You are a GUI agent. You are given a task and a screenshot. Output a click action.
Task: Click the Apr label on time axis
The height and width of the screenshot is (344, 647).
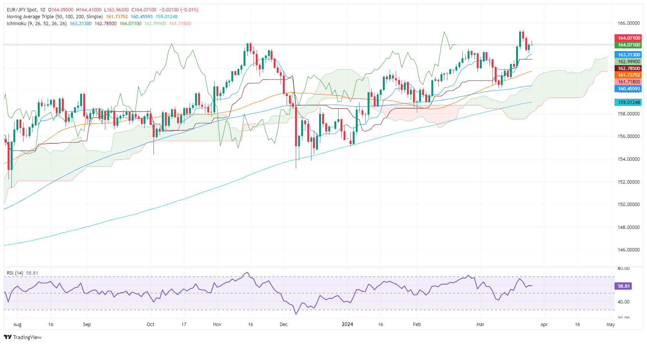tap(544, 325)
